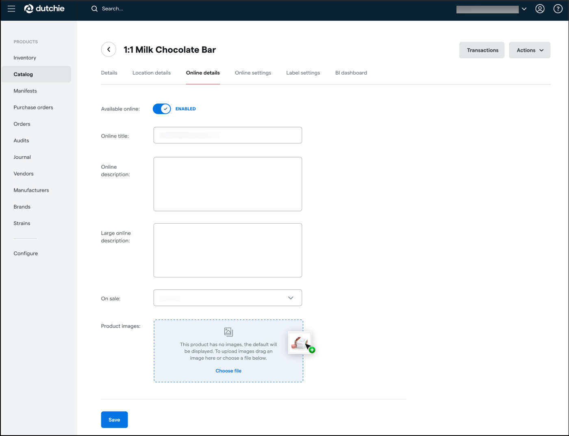This screenshot has width=569, height=436.
Task: Click the dutchie logo
Action: pos(44,9)
